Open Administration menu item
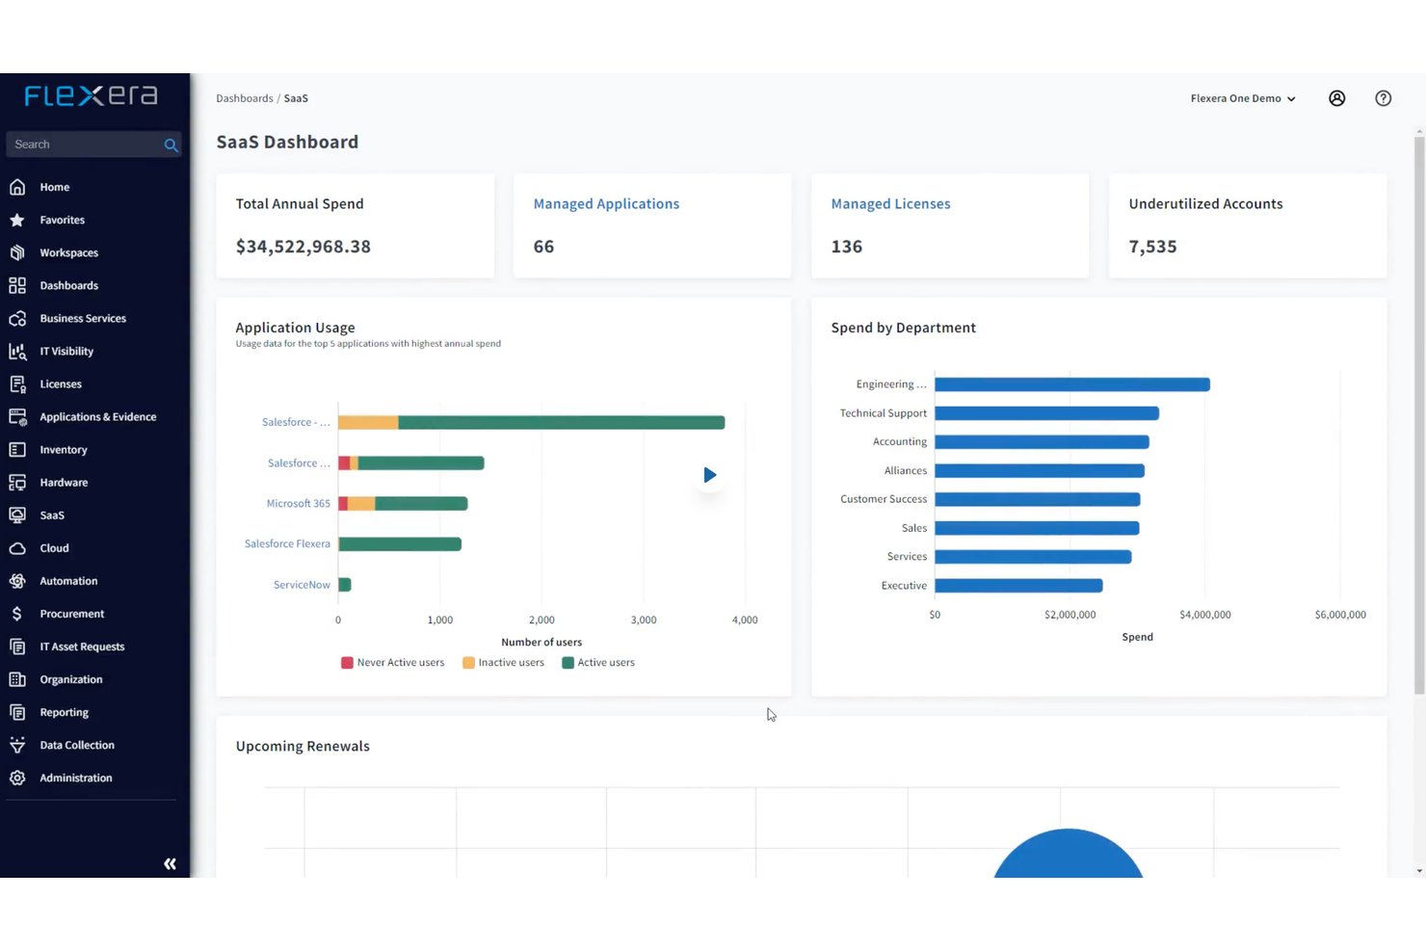Image resolution: width=1426 pixels, height=951 pixels. [76, 777]
